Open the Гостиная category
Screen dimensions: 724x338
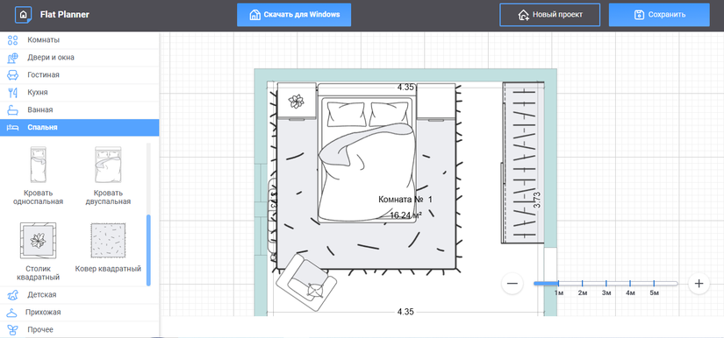click(79, 75)
